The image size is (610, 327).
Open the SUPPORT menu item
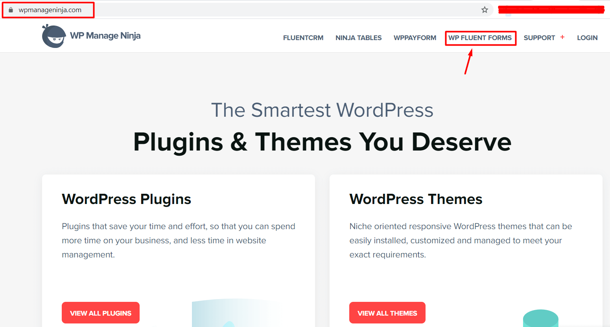pos(539,38)
